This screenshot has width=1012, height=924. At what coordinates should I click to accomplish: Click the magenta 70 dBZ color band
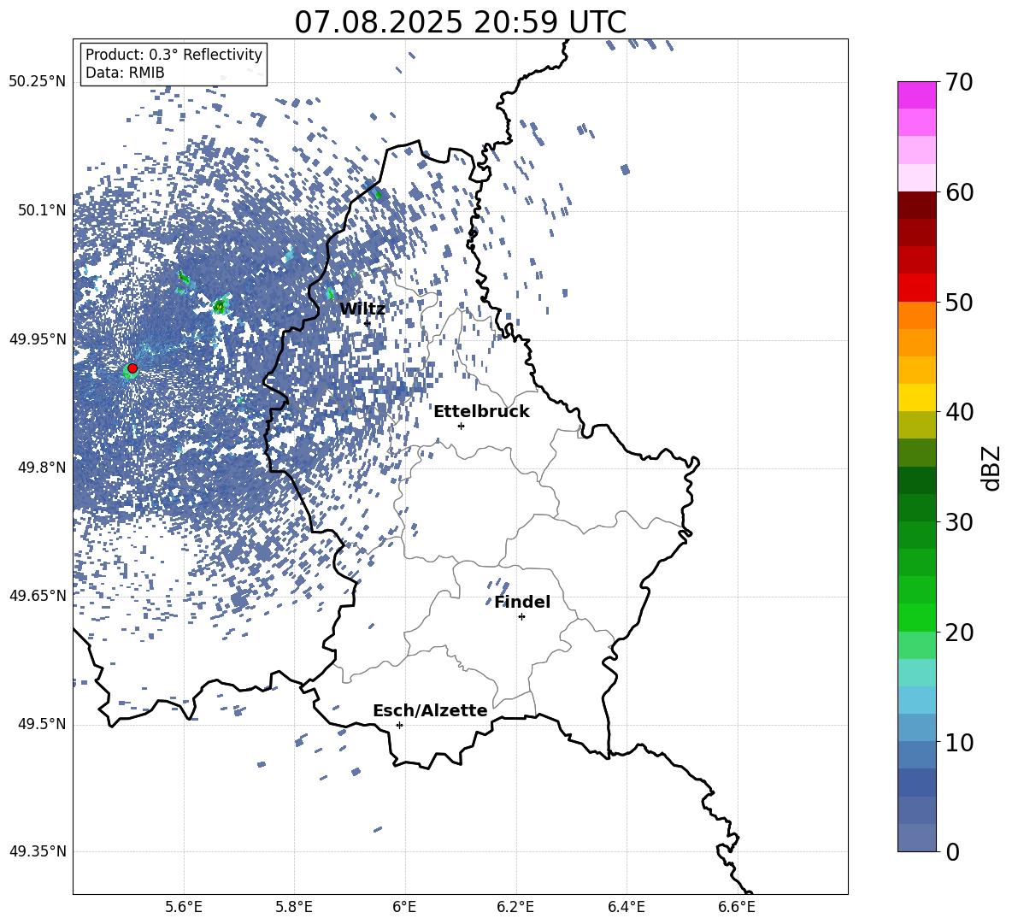pyautogui.click(x=917, y=95)
